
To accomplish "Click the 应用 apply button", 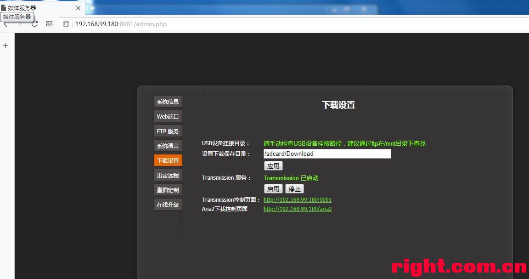I will (x=273, y=166).
